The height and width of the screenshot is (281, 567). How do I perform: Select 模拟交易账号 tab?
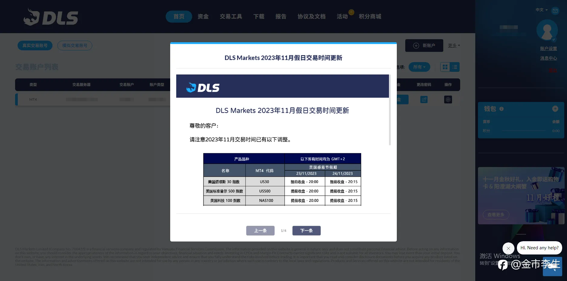click(x=75, y=46)
